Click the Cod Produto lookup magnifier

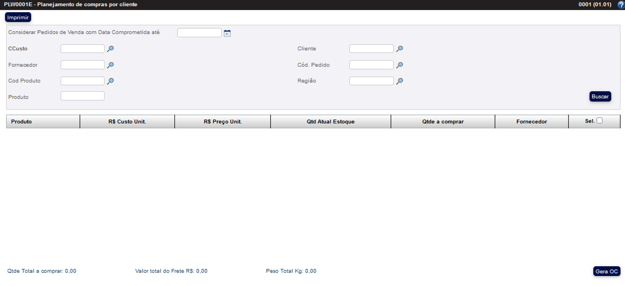click(110, 81)
